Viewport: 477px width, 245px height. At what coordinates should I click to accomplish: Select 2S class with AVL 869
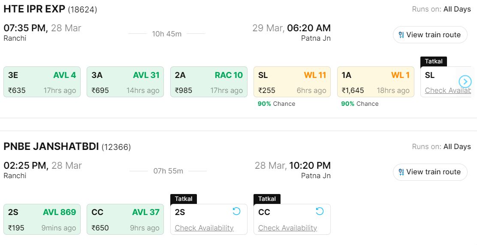(x=42, y=219)
